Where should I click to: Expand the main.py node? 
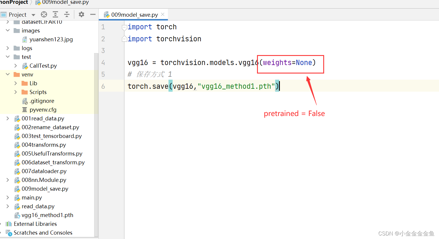[x=8, y=197]
